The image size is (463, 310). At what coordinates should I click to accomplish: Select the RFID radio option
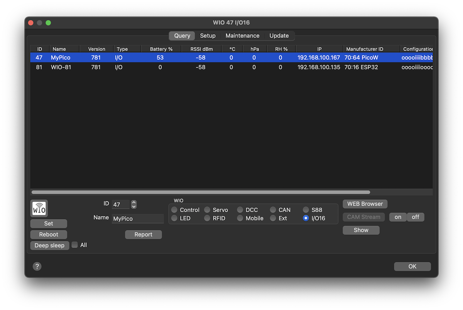[x=208, y=218]
